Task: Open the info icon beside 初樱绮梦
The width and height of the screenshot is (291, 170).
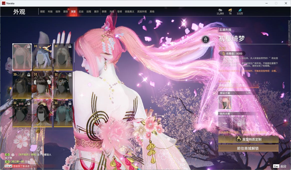Action: [214, 39]
